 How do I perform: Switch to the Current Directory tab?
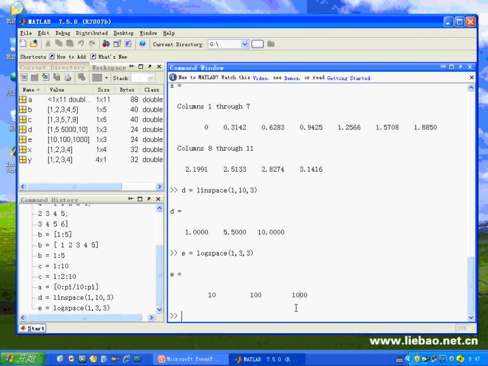pos(52,68)
